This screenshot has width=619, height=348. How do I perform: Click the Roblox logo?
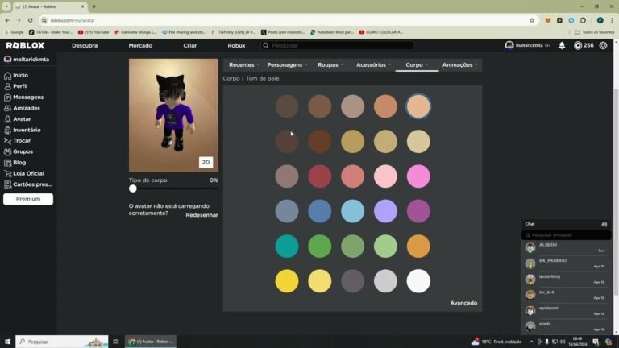25,45
